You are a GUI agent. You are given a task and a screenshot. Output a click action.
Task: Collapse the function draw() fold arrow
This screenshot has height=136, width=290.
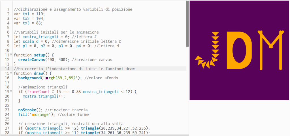11,73
